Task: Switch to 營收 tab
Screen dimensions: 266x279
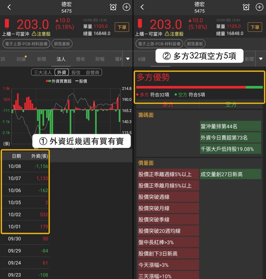Action: coord(81,59)
